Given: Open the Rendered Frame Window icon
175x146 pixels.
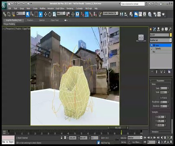Looking at the screenshot, I should [159, 14].
